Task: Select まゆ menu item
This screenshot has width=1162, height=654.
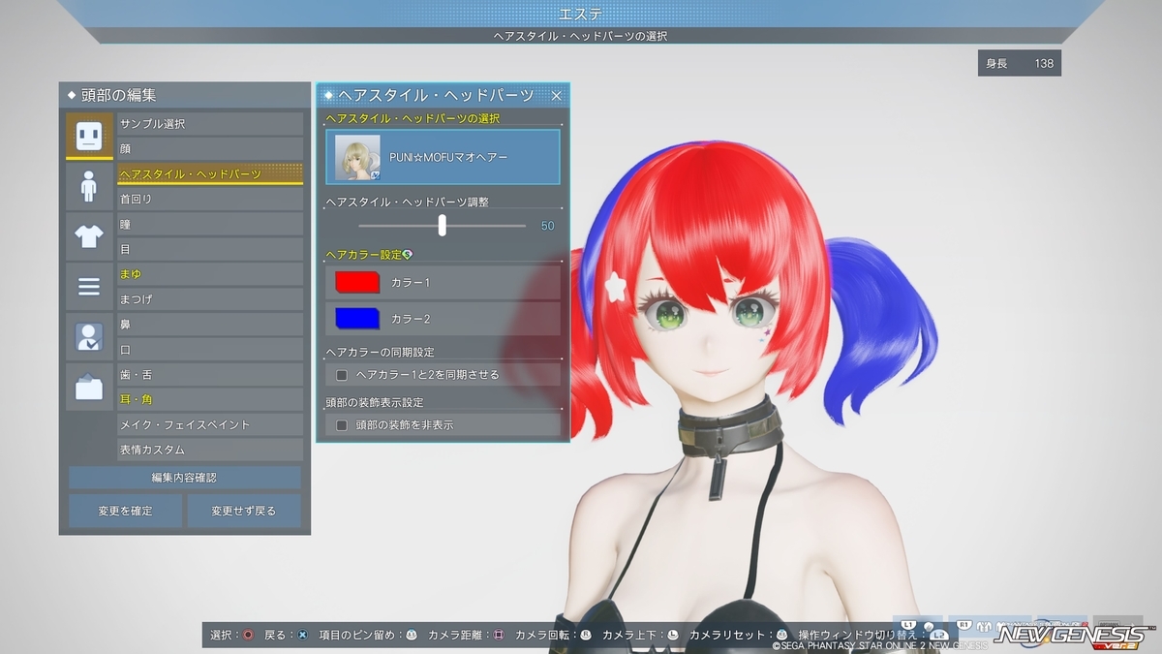Action: (x=210, y=274)
